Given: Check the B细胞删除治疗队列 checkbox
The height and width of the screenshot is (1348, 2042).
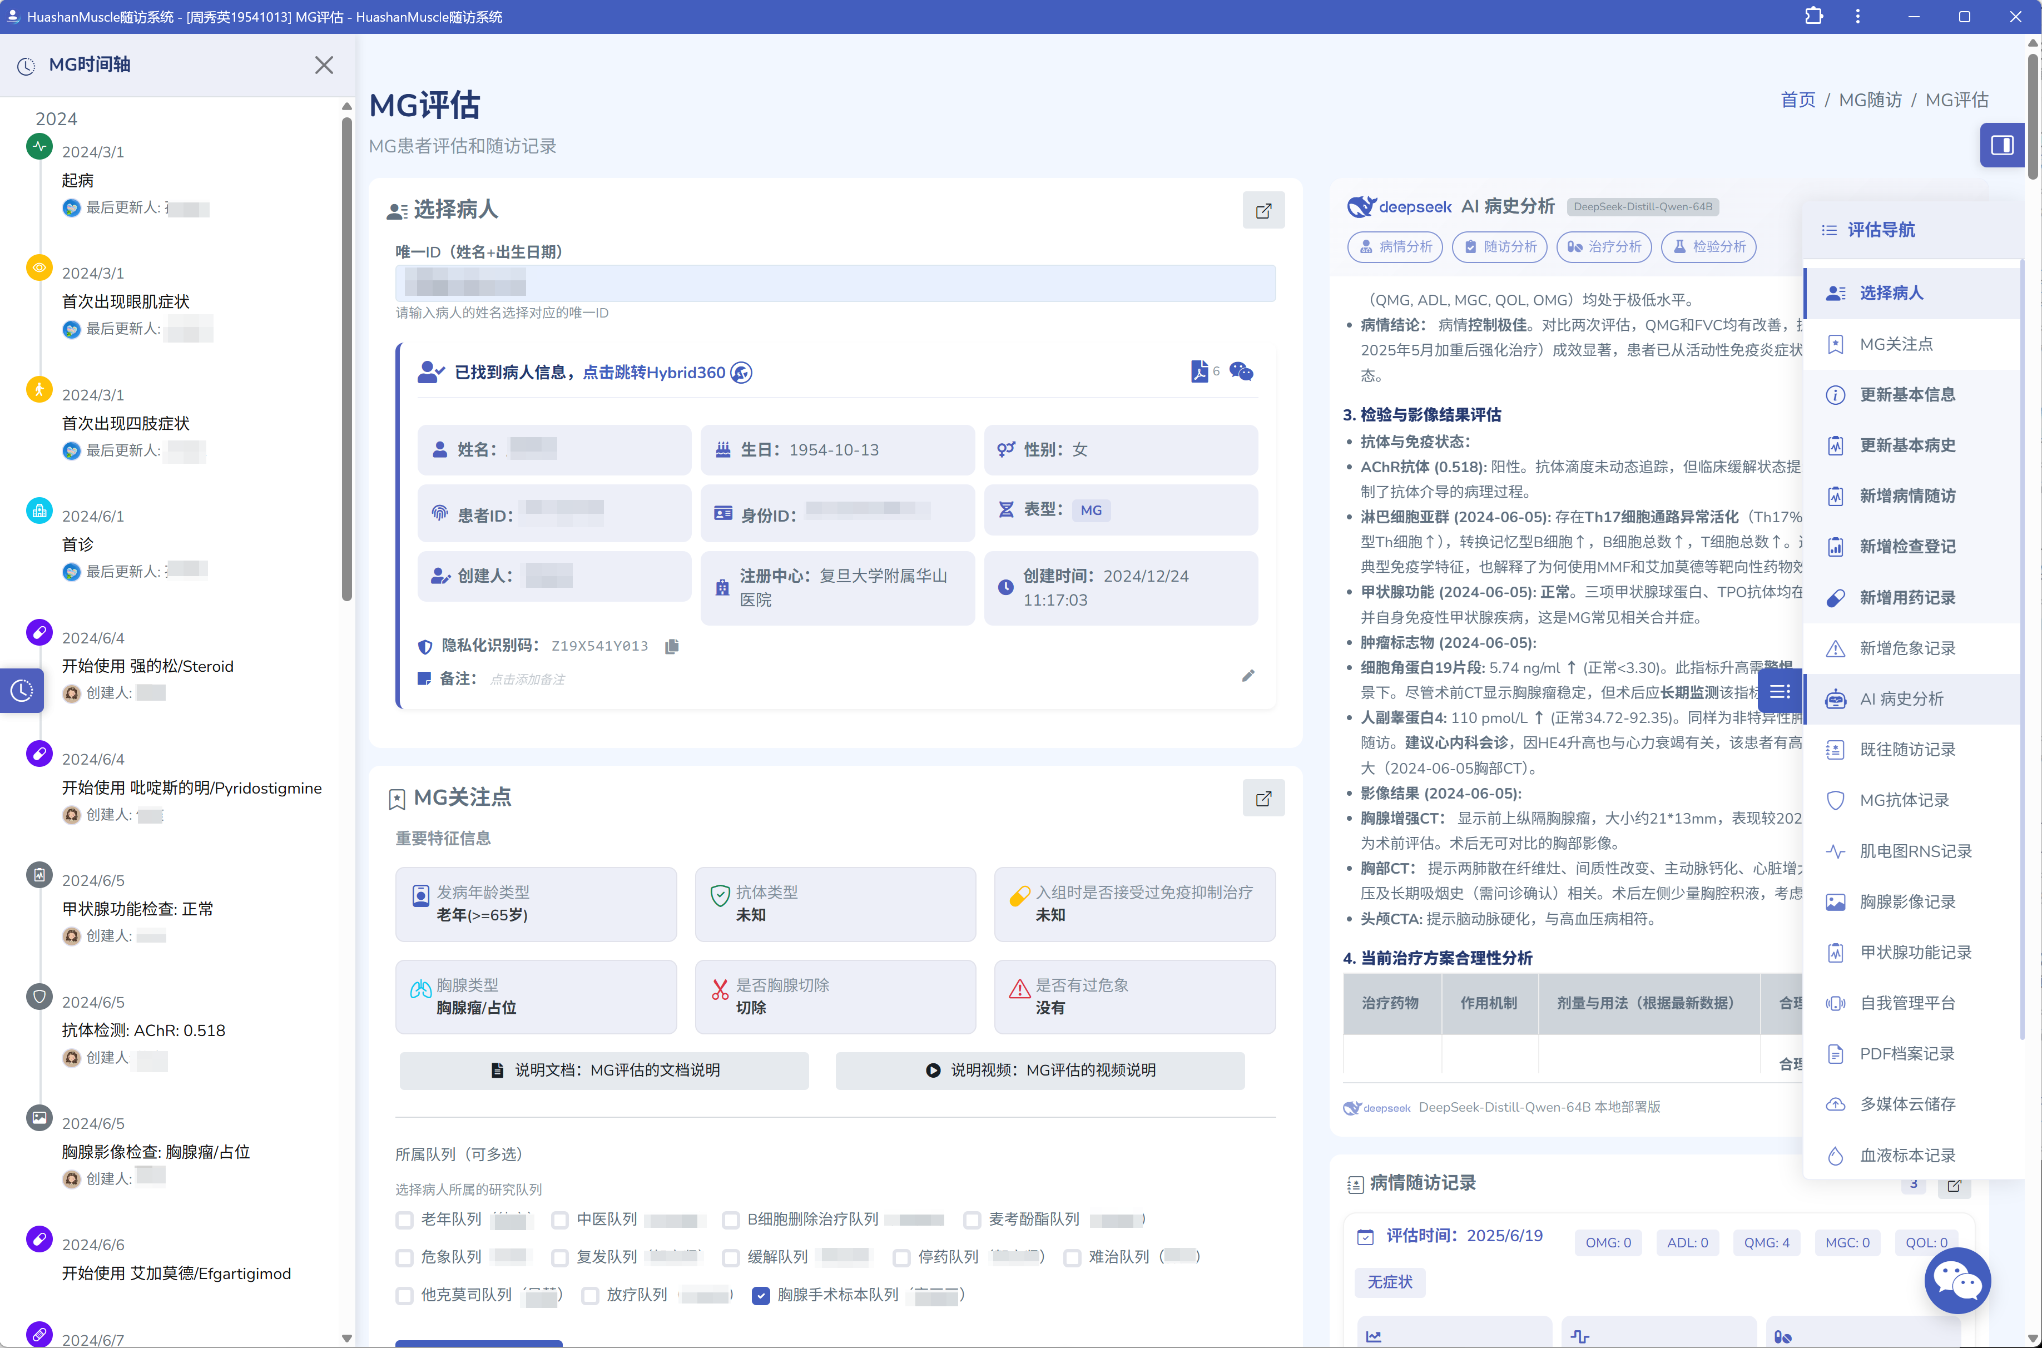Looking at the screenshot, I should (731, 1220).
